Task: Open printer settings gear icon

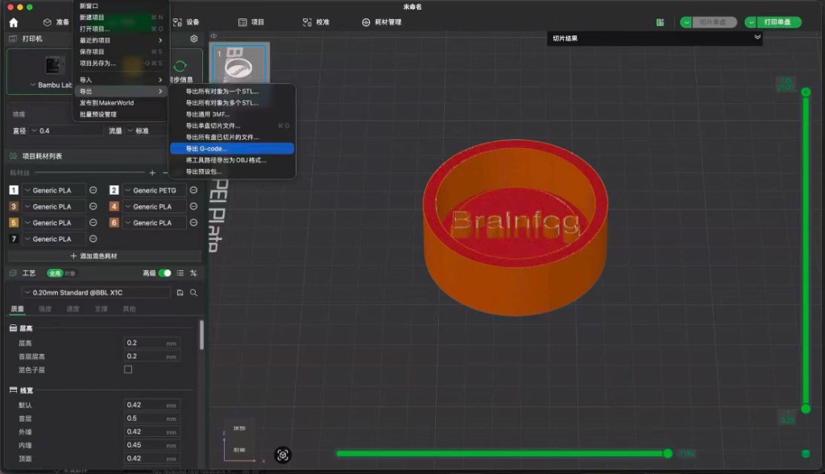Action: 193,39
